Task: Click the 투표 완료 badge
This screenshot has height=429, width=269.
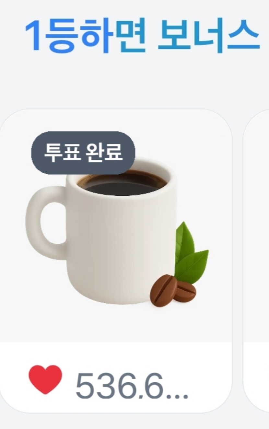Action: click(83, 153)
